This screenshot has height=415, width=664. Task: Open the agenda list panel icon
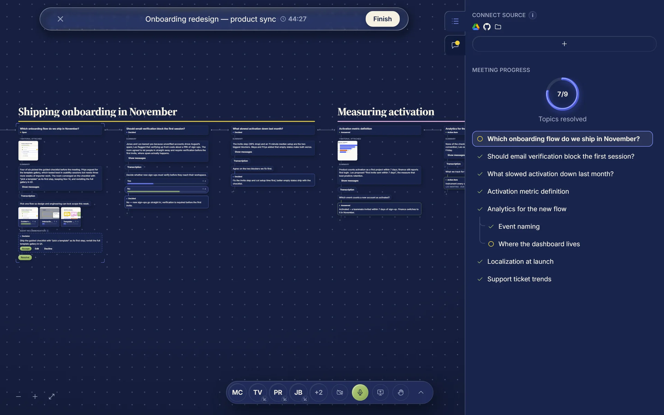pyautogui.click(x=455, y=21)
